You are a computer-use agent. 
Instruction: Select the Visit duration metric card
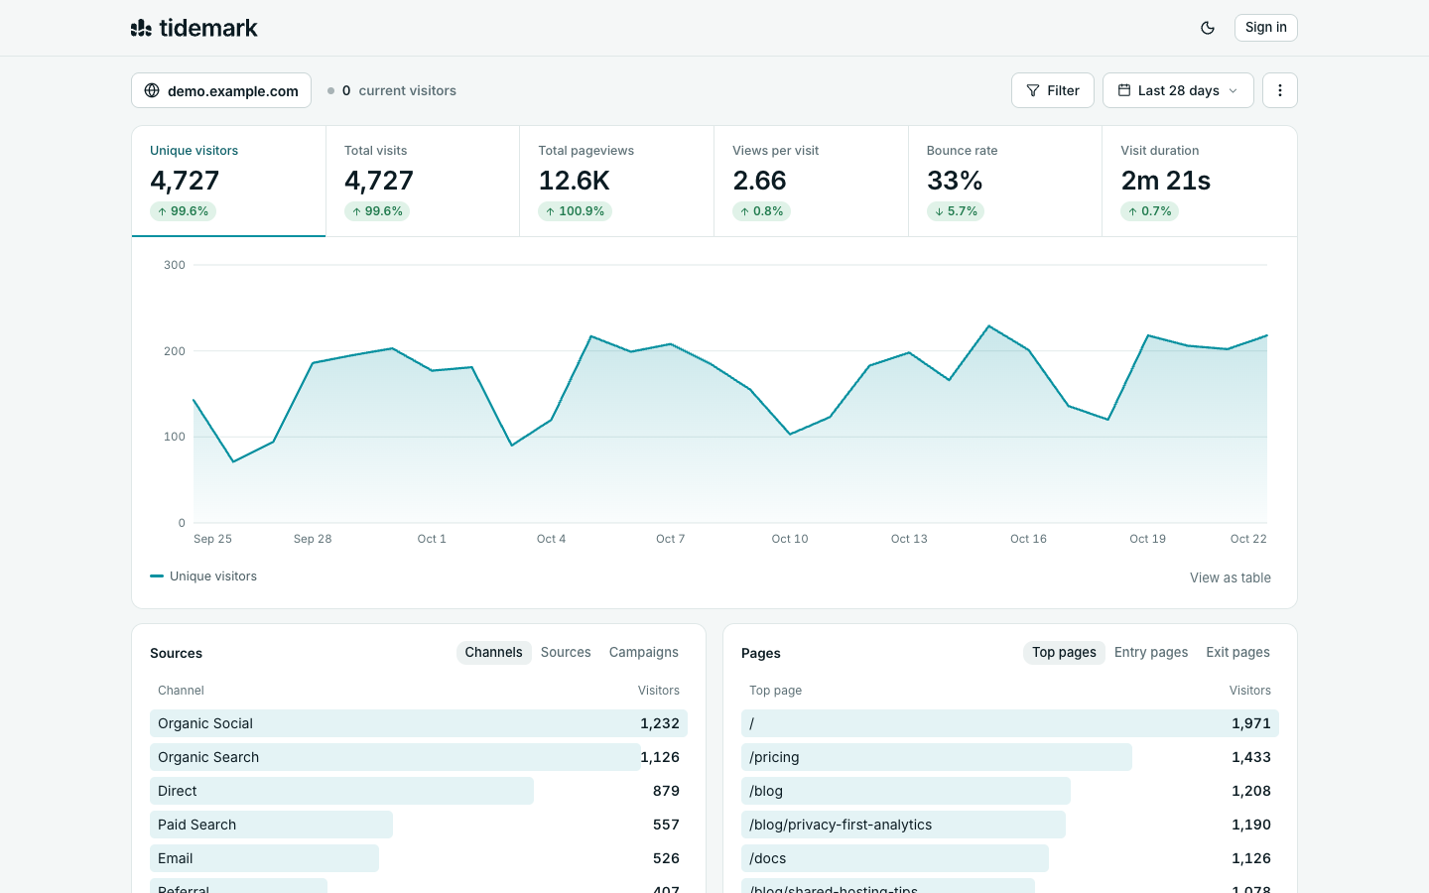(x=1199, y=181)
